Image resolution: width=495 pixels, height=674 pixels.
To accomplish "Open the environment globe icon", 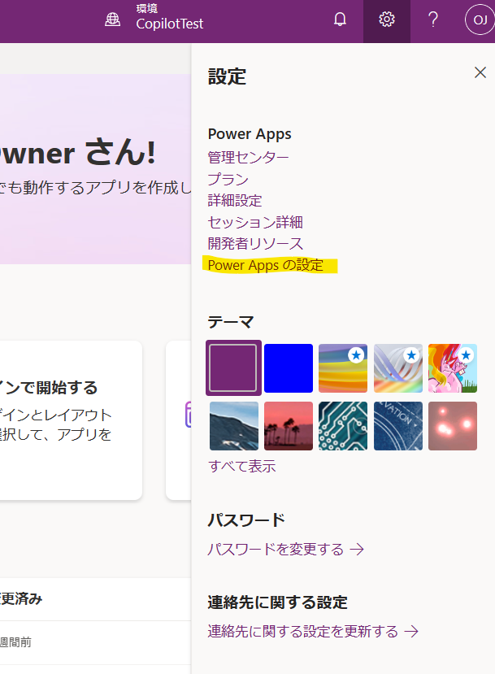I will point(113,20).
